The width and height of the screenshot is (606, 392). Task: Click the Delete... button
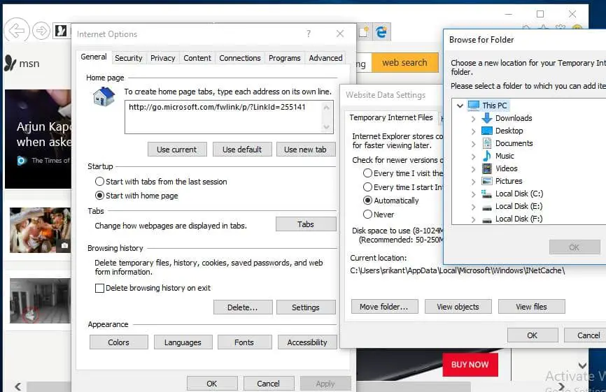click(x=242, y=307)
